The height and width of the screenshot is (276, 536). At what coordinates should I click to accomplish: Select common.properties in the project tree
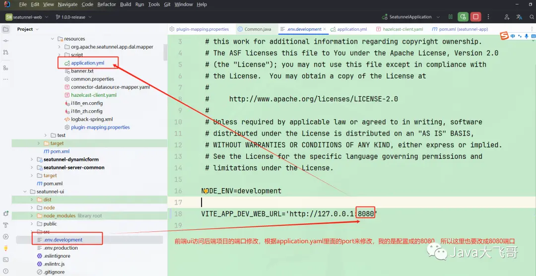pos(92,79)
